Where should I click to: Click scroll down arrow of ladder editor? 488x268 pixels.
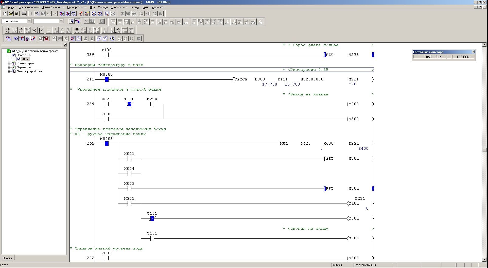click(484, 260)
